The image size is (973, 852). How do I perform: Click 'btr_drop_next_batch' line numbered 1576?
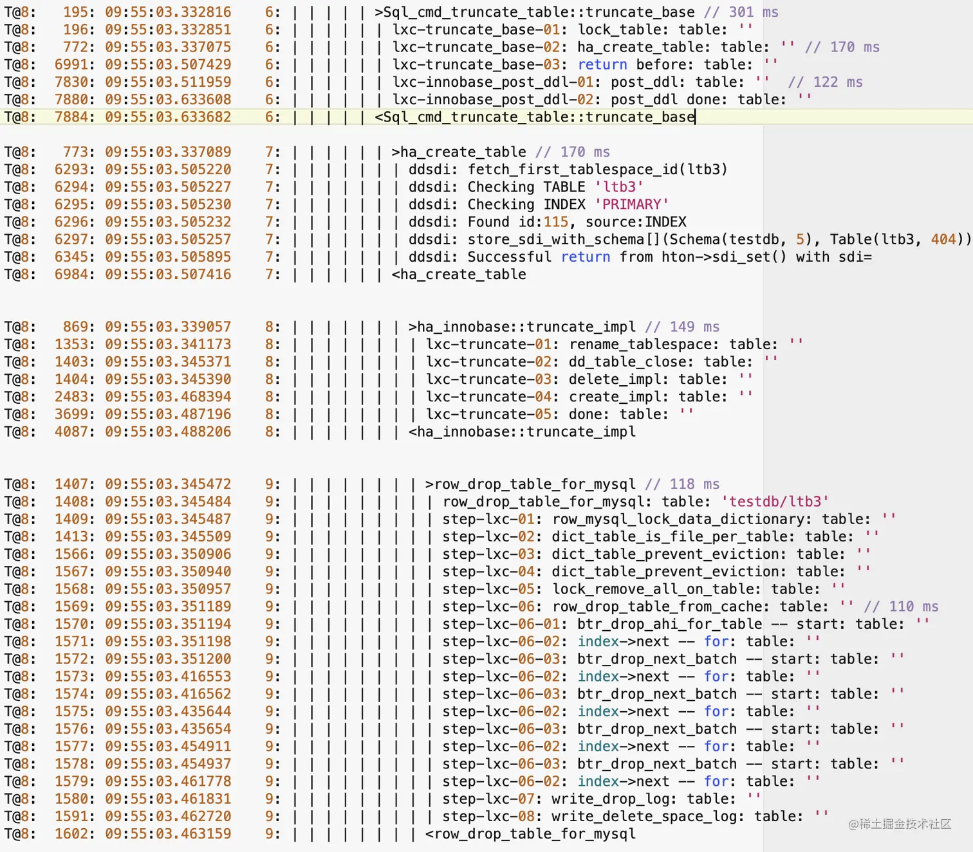pos(454,729)
